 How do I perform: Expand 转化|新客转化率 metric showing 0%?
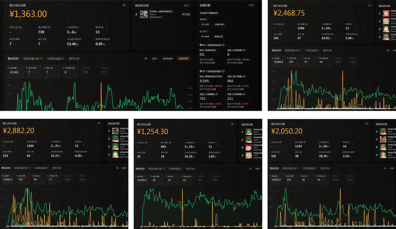pos(208,50)
